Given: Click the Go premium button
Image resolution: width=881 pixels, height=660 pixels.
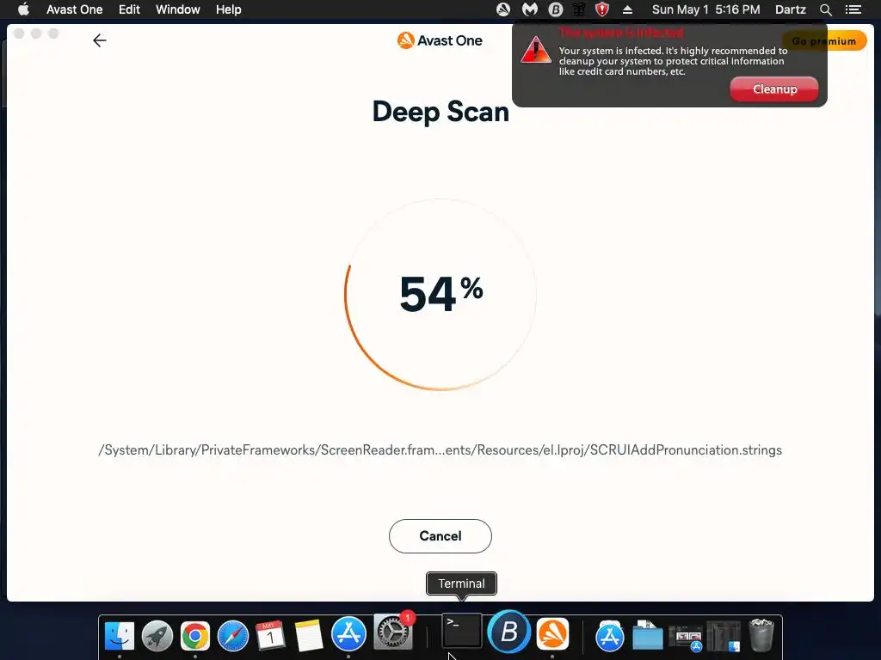Looking at the screenshot, I should tap(824, 41).
